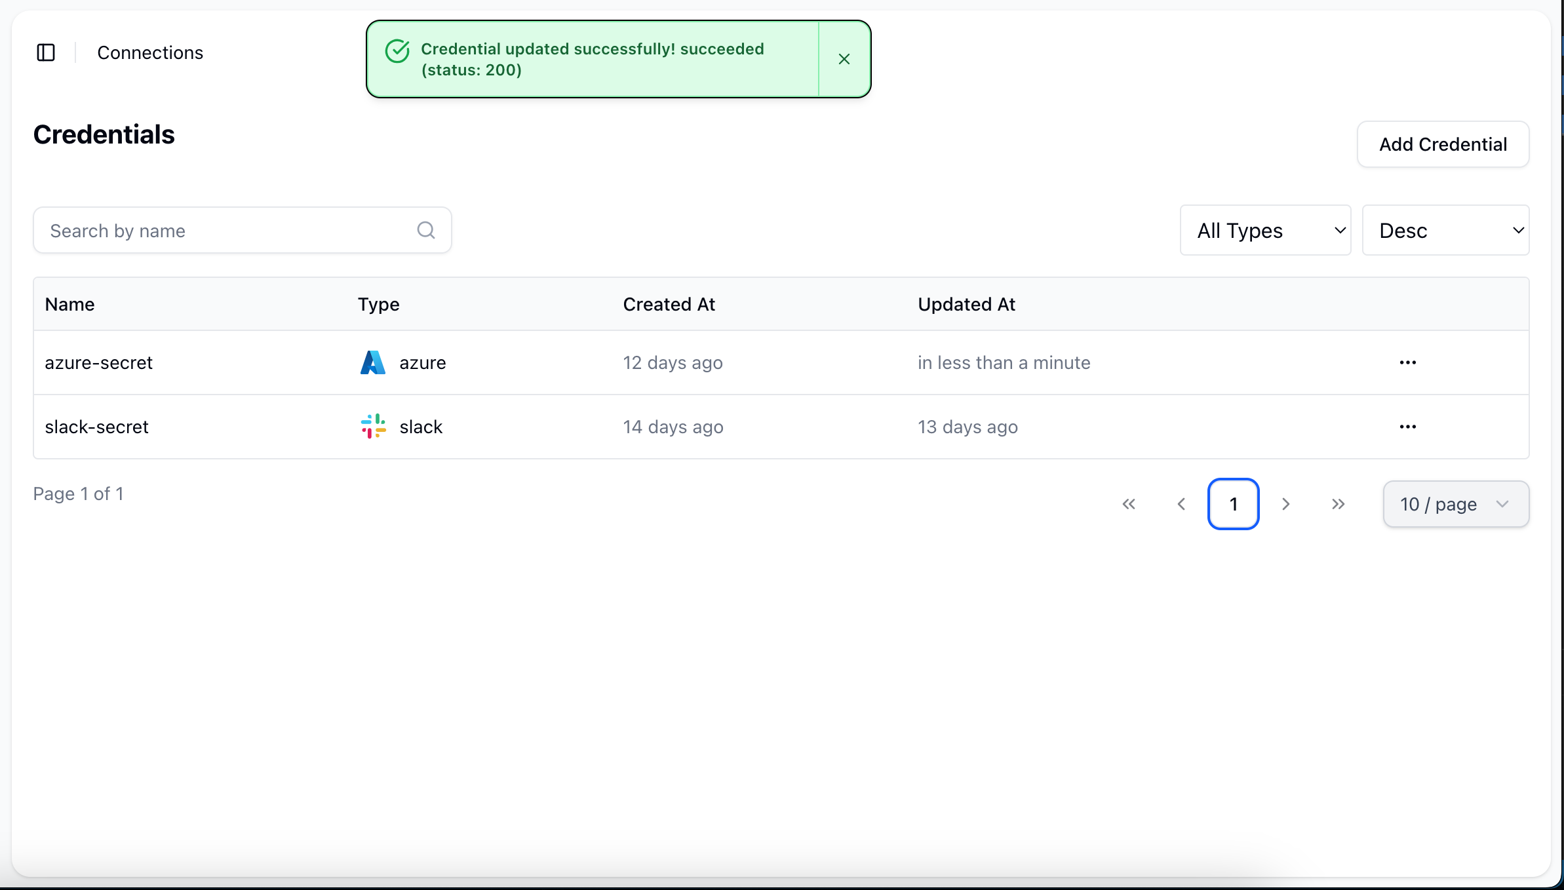The image size is (1564, 890).
Task: Go to the previous page
Action: point(1181,504)
